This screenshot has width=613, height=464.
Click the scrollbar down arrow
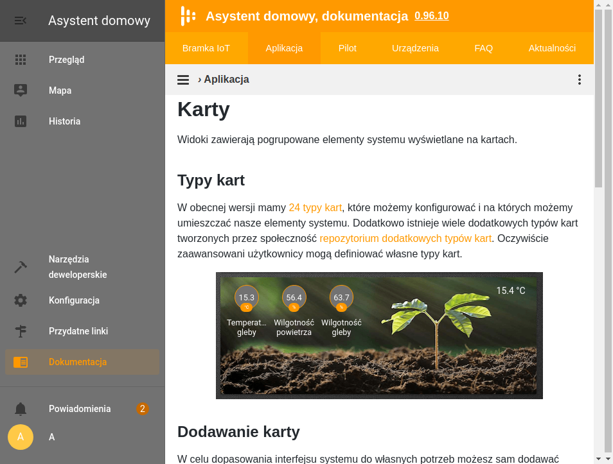pos(599,458)
